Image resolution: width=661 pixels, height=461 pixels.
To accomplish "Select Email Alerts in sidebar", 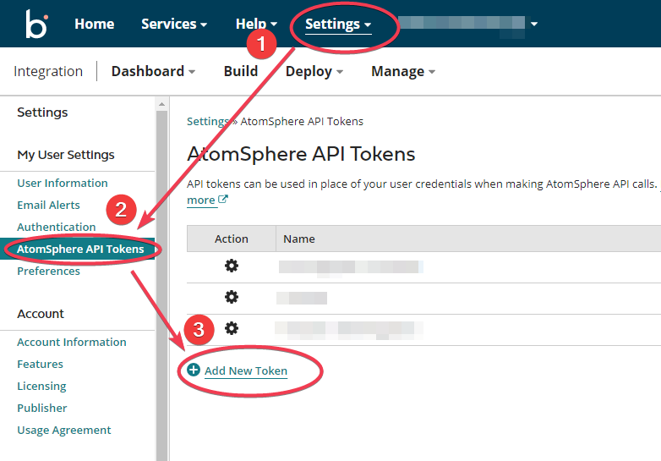I will (x=48, y=205).
